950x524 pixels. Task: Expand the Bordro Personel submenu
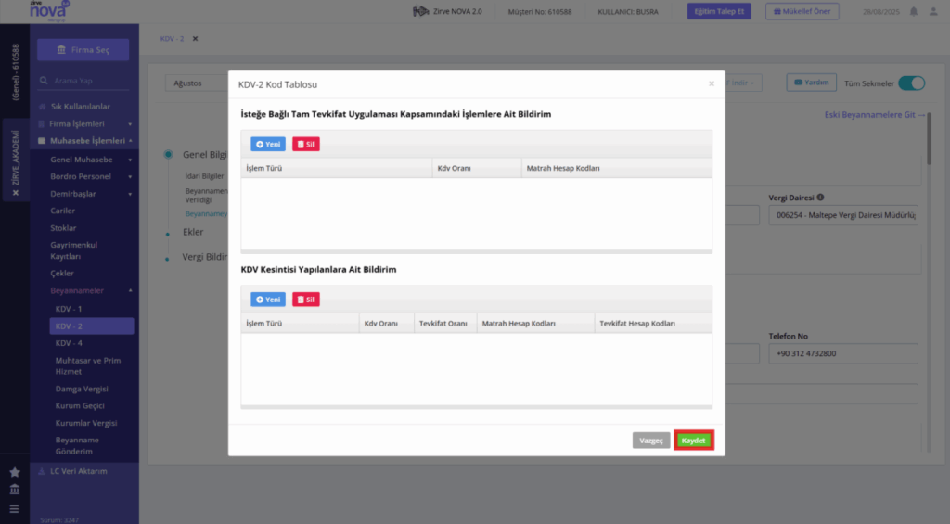pos(91,176)
